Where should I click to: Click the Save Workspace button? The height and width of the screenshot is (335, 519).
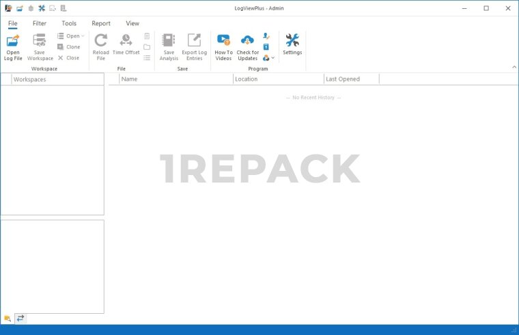point(40,46)
